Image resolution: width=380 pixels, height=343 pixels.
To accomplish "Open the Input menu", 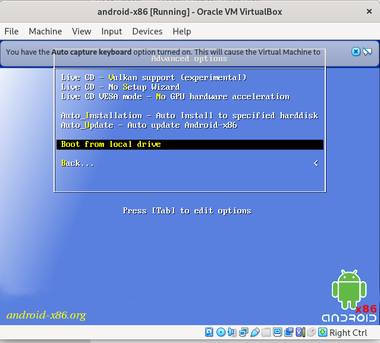I will coord(111,32).
